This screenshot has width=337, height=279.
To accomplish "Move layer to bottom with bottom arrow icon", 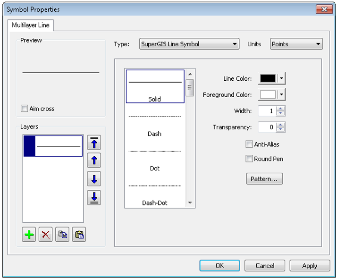I will (94, 197).
